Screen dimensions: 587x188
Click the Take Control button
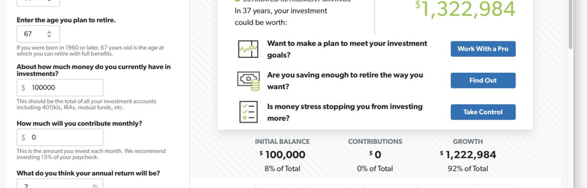coord(483,112)
